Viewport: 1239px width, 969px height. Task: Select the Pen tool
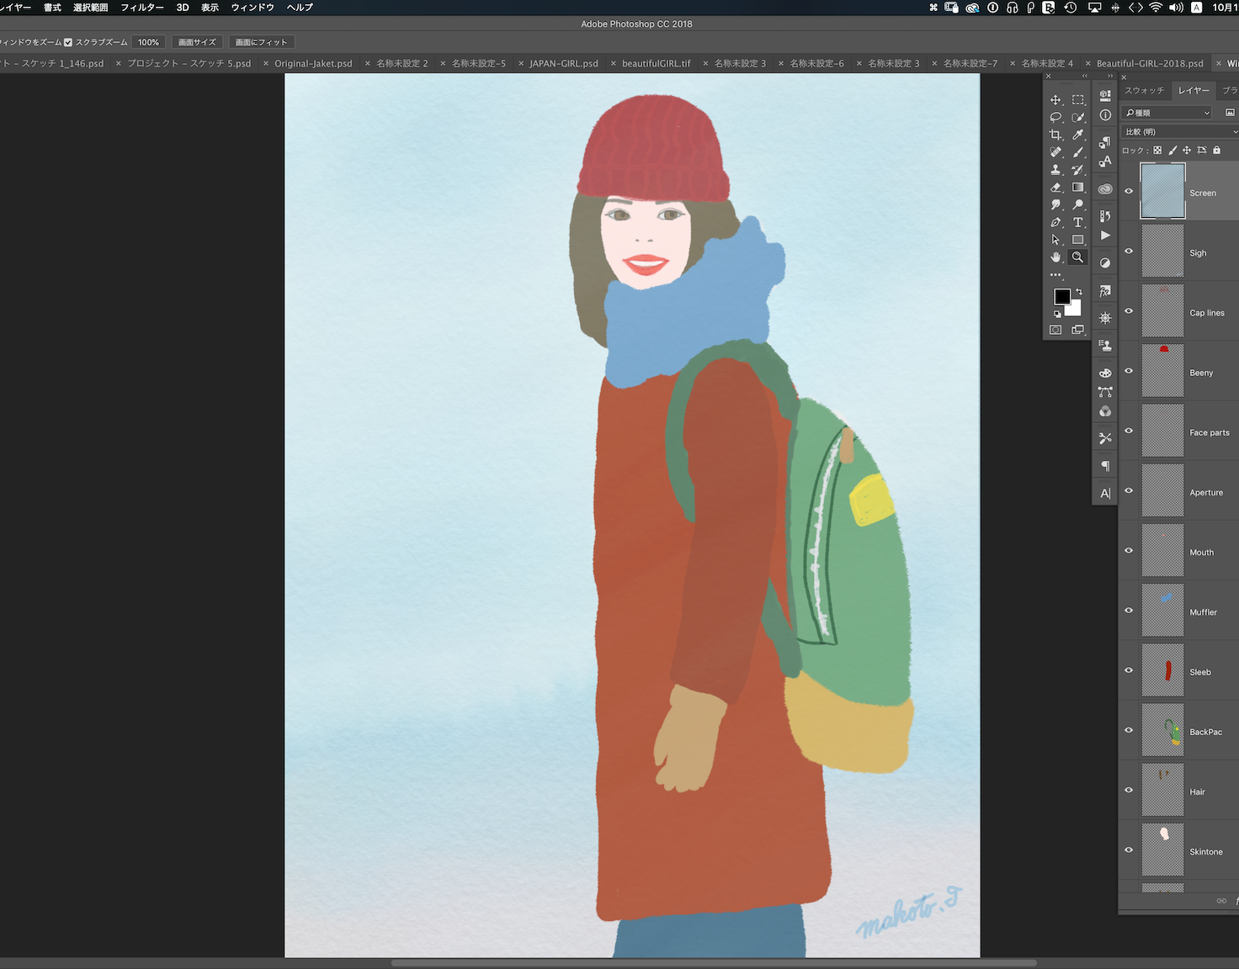pos(1056,222)
